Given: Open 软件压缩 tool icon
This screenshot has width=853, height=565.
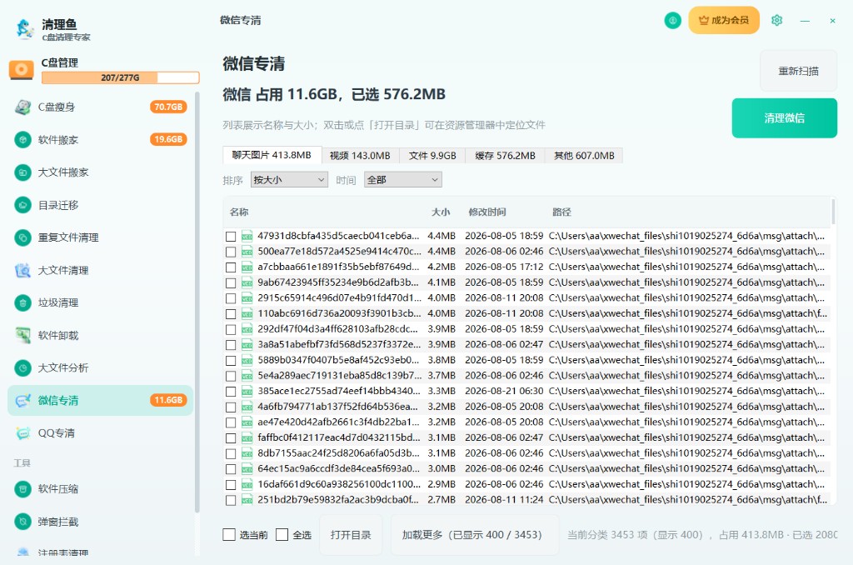Looking at the screenshot, I should pos(22,489).
